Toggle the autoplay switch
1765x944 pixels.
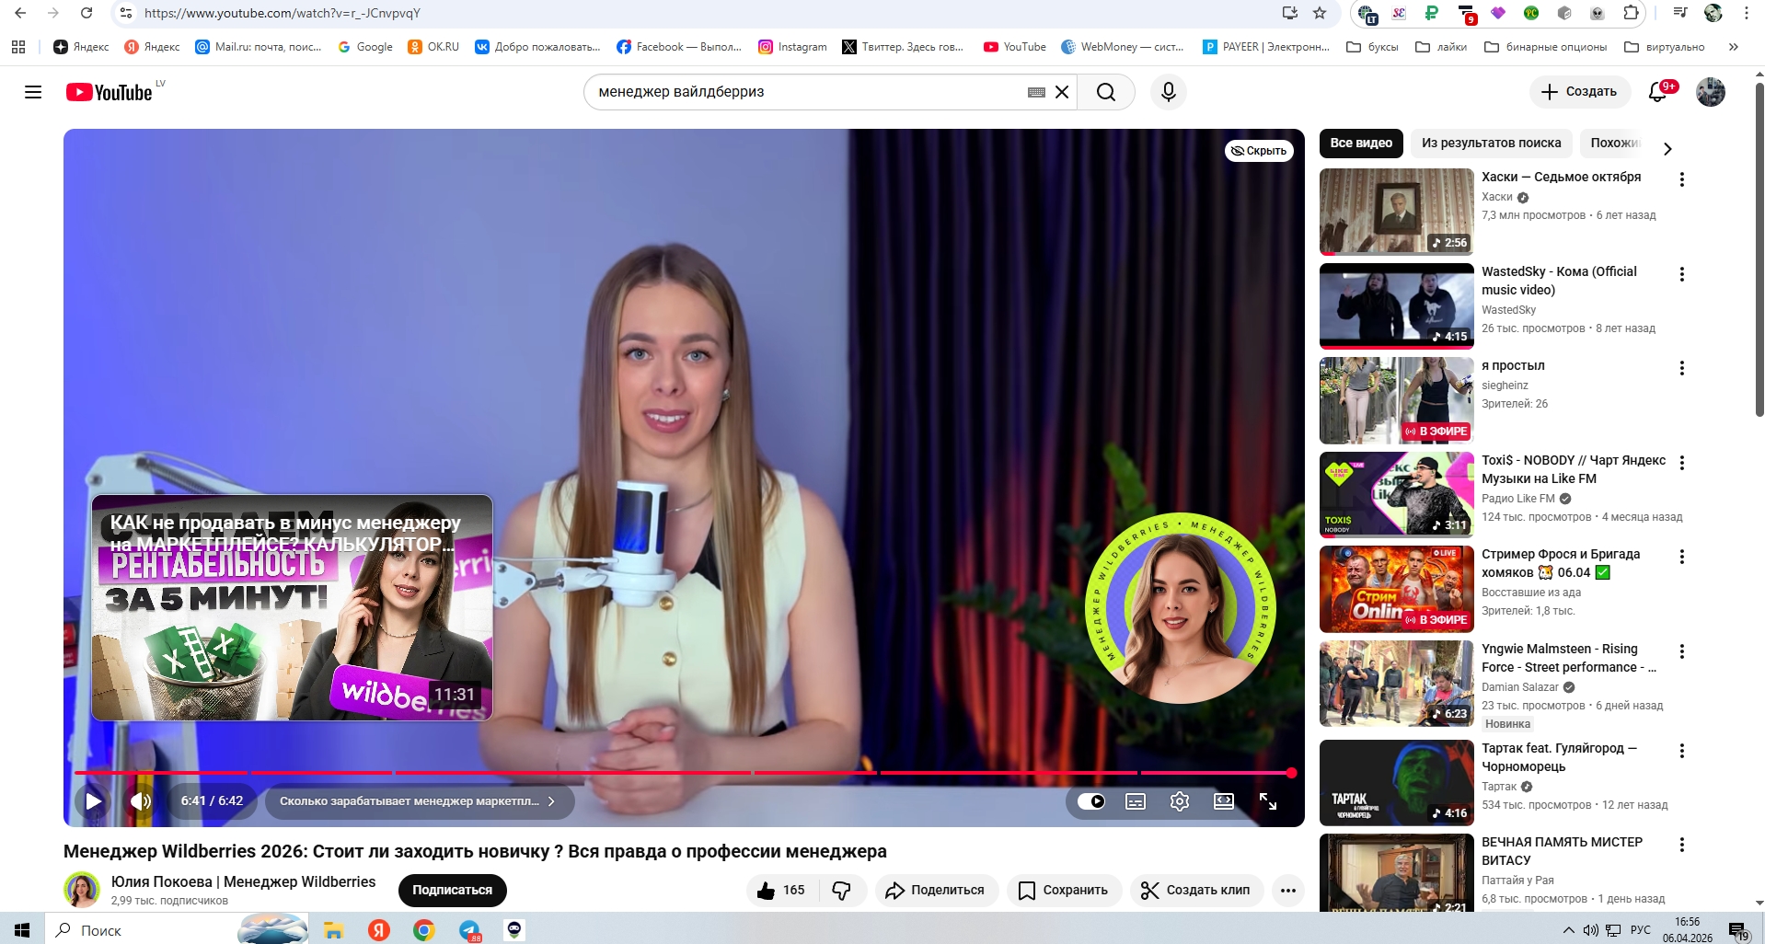1091,801
